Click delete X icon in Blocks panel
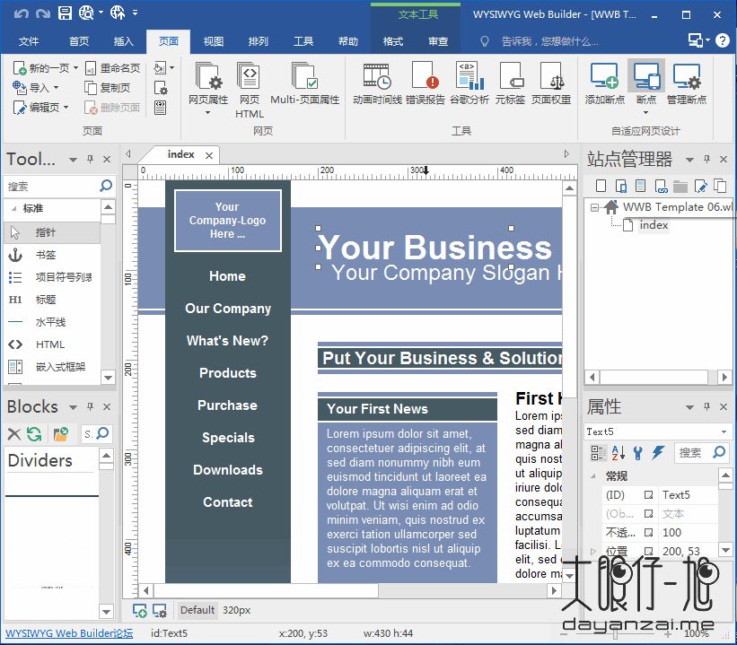Screen dimensions: 737x645 [x=14, y=433]
